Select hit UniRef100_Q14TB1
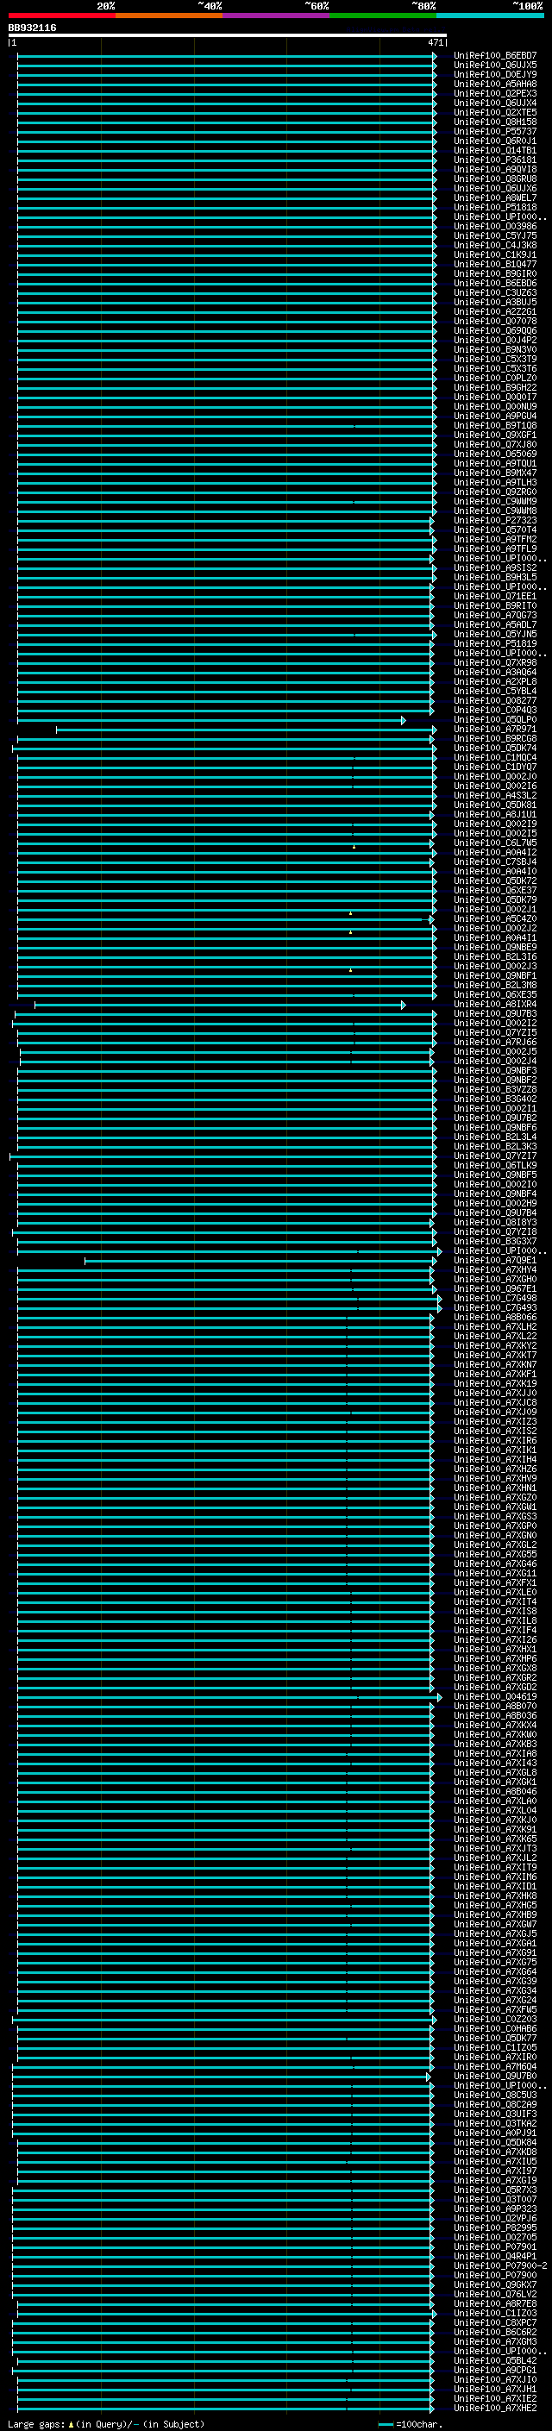Viewport: 552px width, 2431px height. [x=495, y=150]
